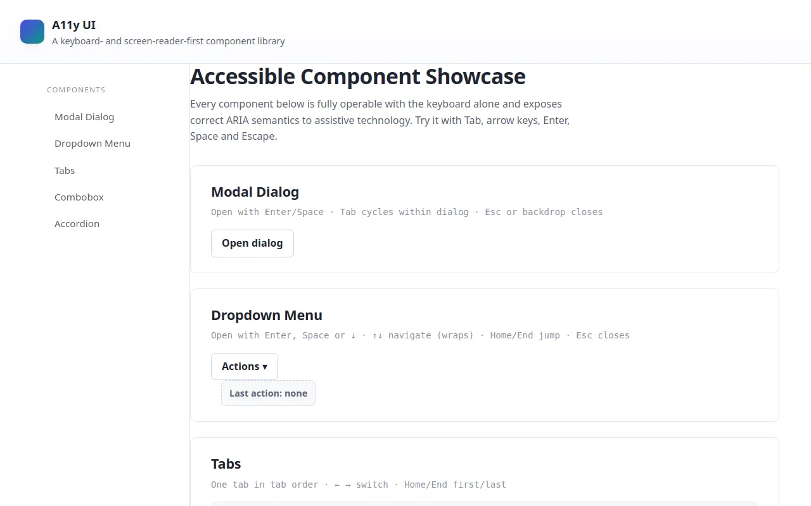Go to Dropdown Menu in sidebar
The width and height of the screenshot is (811, 506).
coord(93,144)
